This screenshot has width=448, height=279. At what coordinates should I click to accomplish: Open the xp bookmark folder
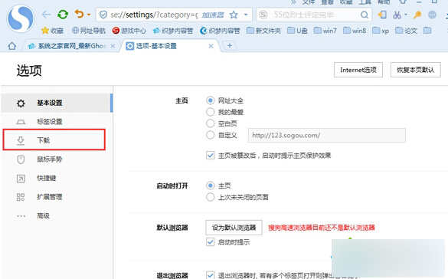381,31
